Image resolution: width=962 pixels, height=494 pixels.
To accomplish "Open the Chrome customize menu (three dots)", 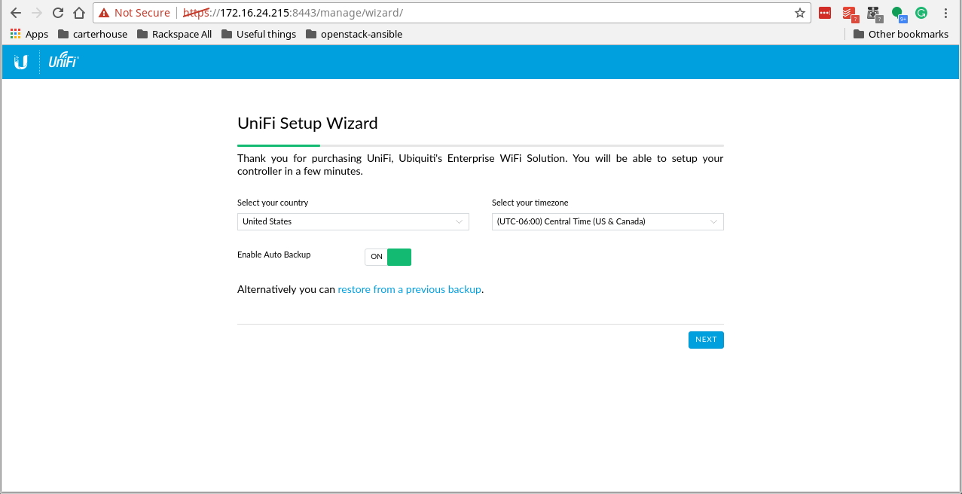I will 945,12.
